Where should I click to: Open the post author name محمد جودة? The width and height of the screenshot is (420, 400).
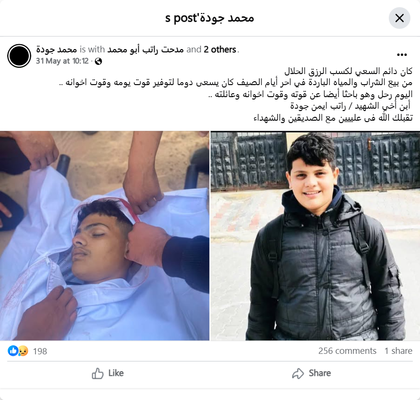point(57,50)
